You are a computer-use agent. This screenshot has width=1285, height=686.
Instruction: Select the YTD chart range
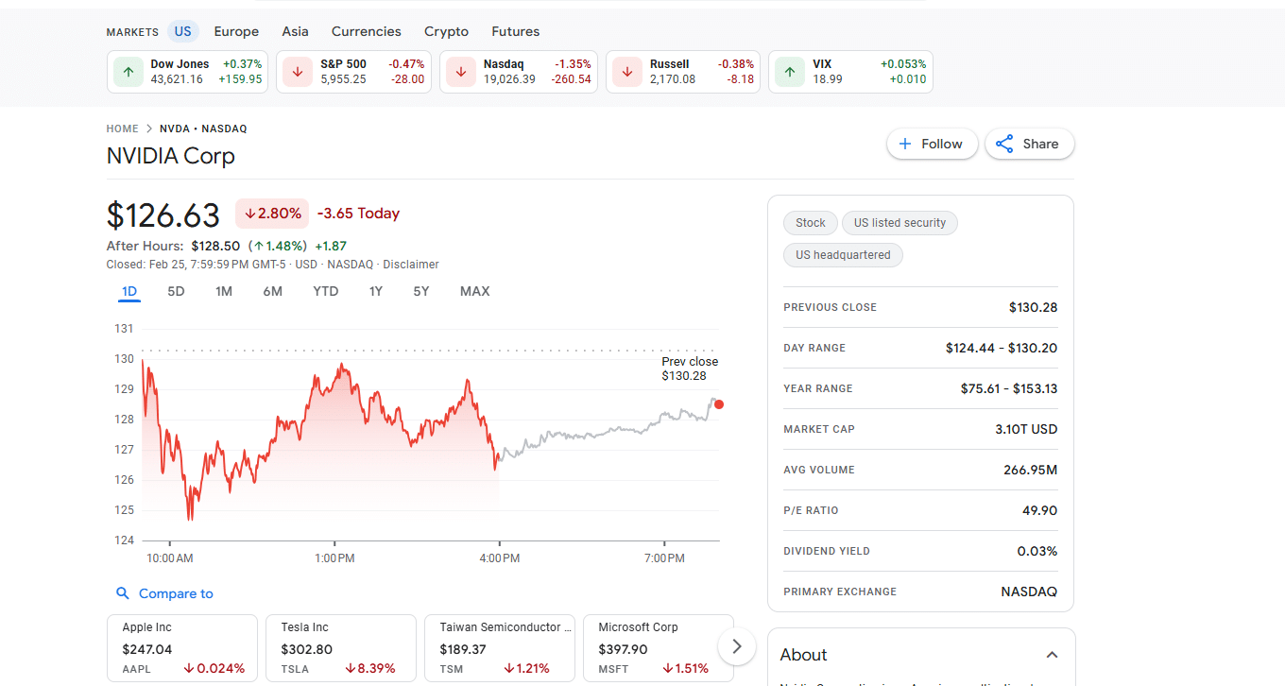coord(326,291)
